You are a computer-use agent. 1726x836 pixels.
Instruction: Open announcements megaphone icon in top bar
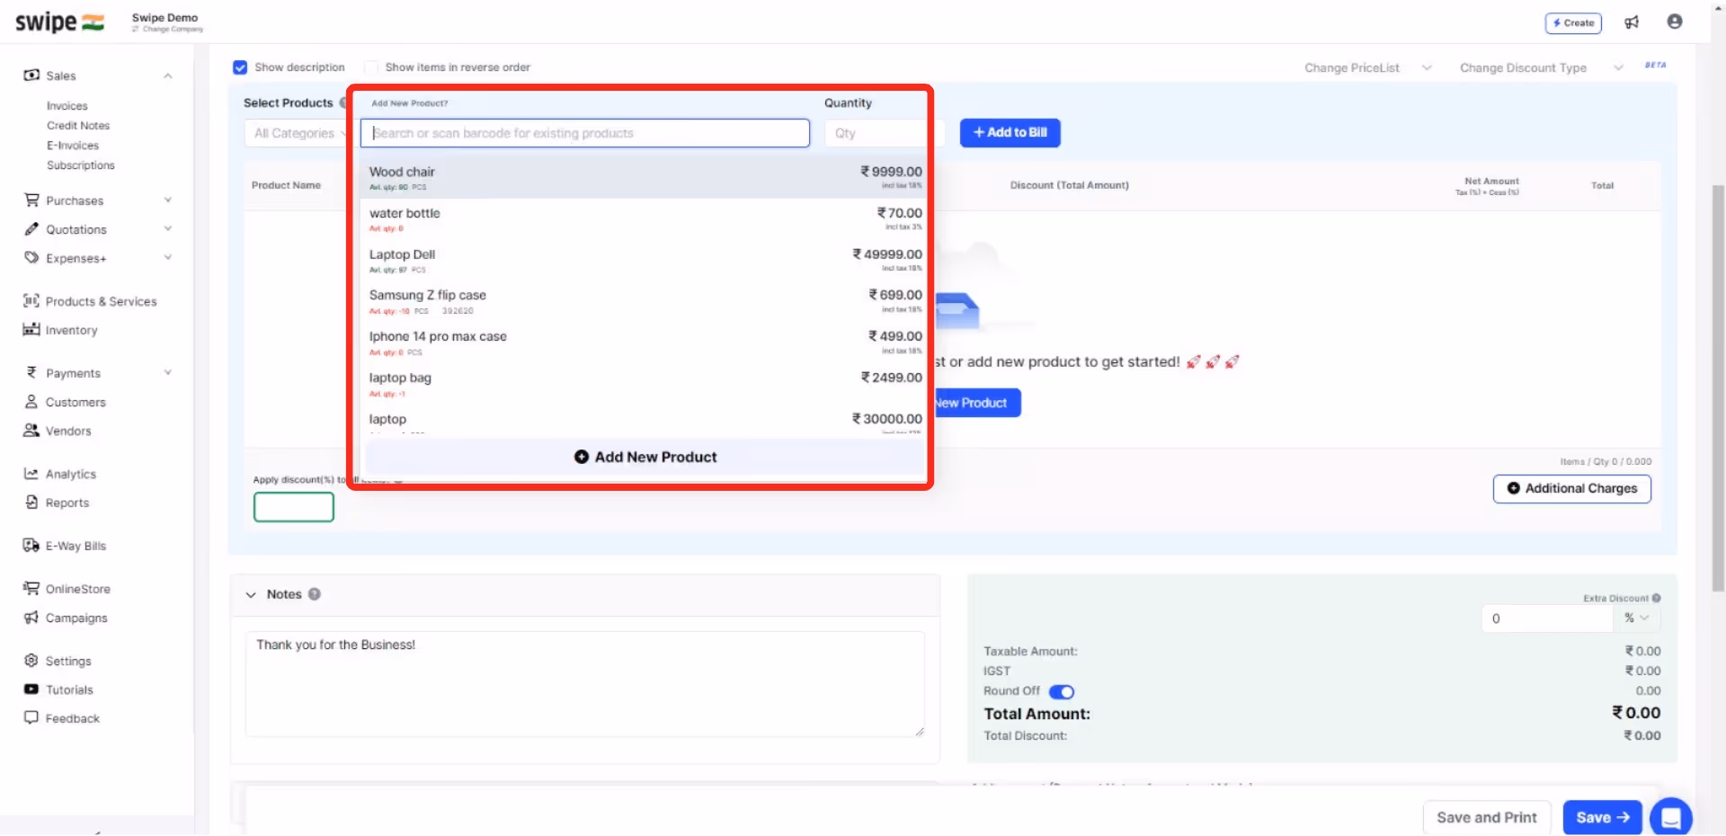coord(1632,22)
